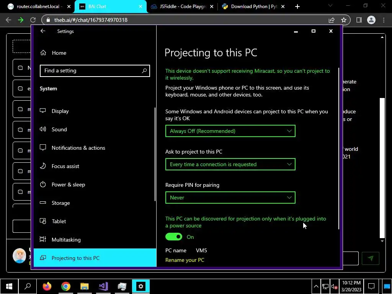Click the share page icon
Viewport: 392px width, 294px height.
click(332, 20)
